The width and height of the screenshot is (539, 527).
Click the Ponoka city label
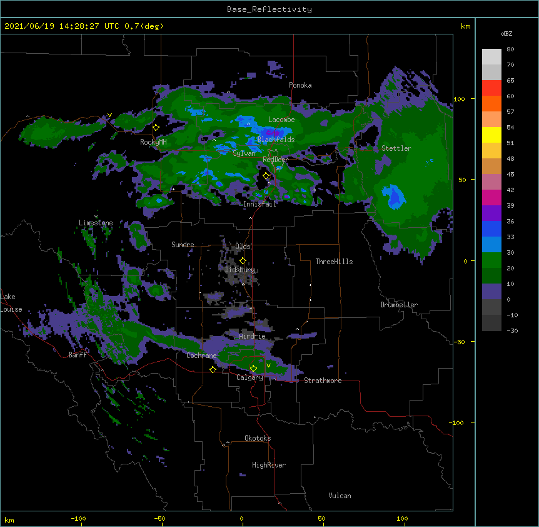(300, 85)
